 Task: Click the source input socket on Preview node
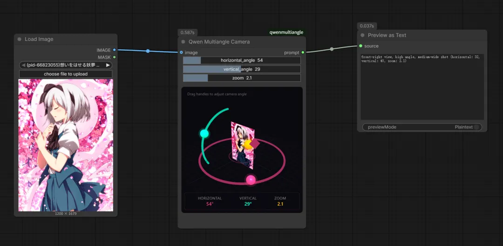361,46
